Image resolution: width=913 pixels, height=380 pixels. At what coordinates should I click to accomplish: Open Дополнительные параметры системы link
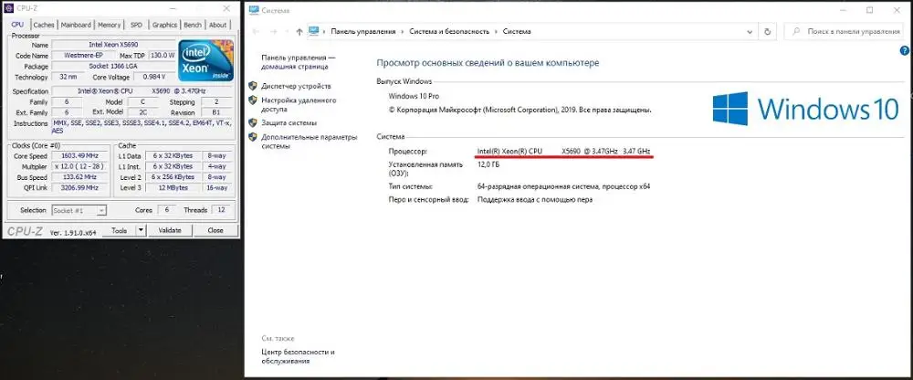[309, 142]
